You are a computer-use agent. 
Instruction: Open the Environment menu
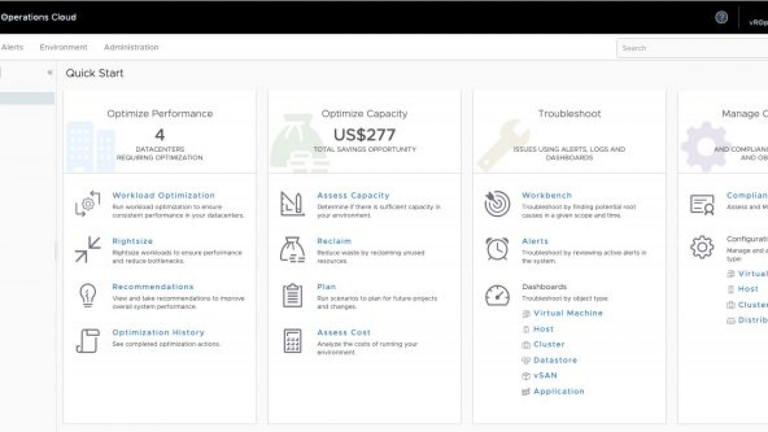(64, 47)
